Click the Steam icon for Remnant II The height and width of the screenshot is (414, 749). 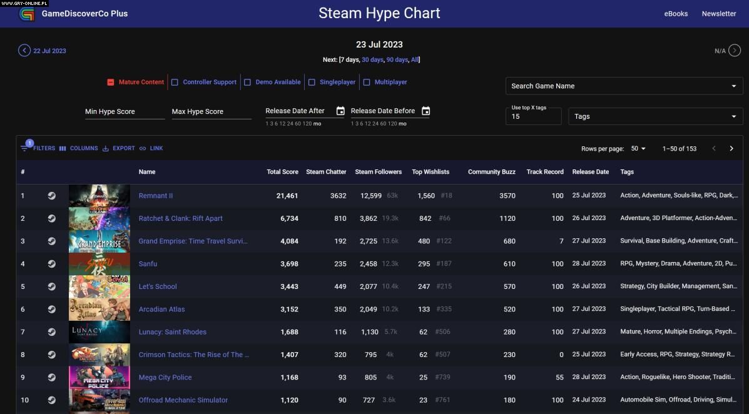coord(52,196)
